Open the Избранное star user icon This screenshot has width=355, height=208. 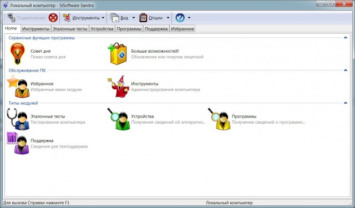(x=18, y=87)
